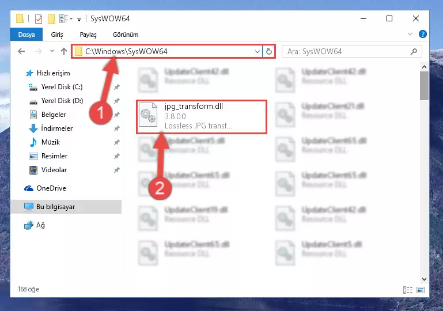This screenshot has width=443, height=311.
Task: Click scrollbar down arrow in file list
Action: click(x=424, y=279)
